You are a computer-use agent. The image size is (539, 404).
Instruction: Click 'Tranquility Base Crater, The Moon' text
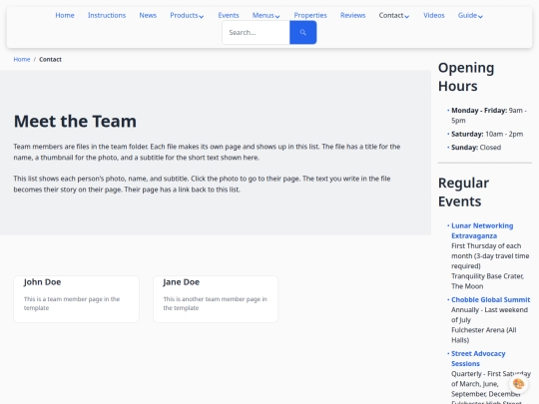[487, 281]
